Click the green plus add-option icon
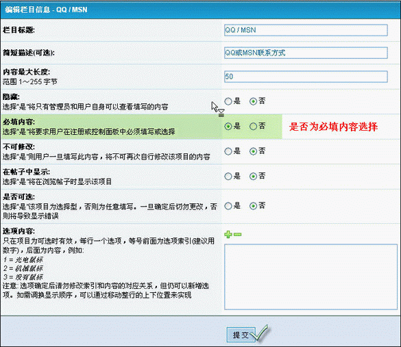401x347 pixels. coord(228,234)
